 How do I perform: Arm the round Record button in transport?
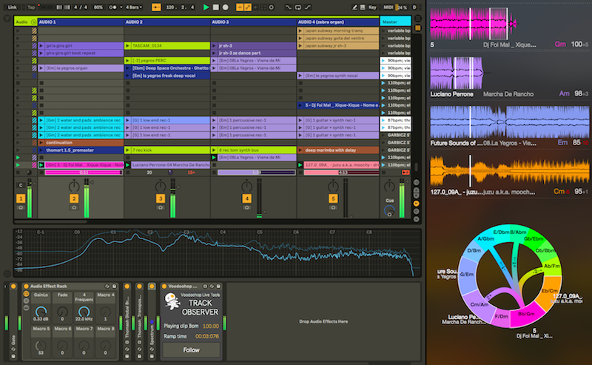[x=226, y=7]
